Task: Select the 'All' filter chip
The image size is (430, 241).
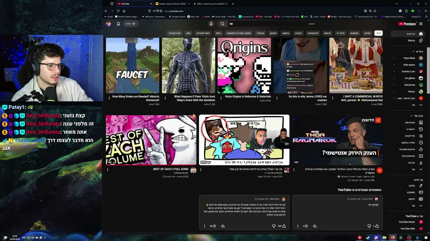Action: click(378, 33)
